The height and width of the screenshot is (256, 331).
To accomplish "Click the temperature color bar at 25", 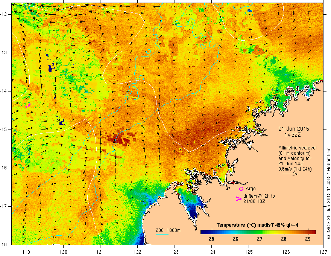I will coord(211,232).
